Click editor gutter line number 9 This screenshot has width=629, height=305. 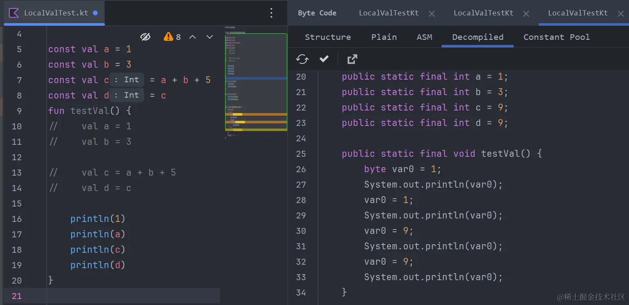19,111
